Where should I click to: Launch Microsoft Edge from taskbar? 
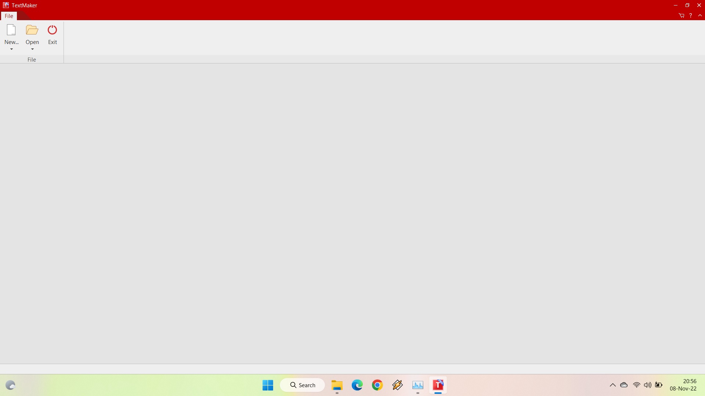pos(357,385)
